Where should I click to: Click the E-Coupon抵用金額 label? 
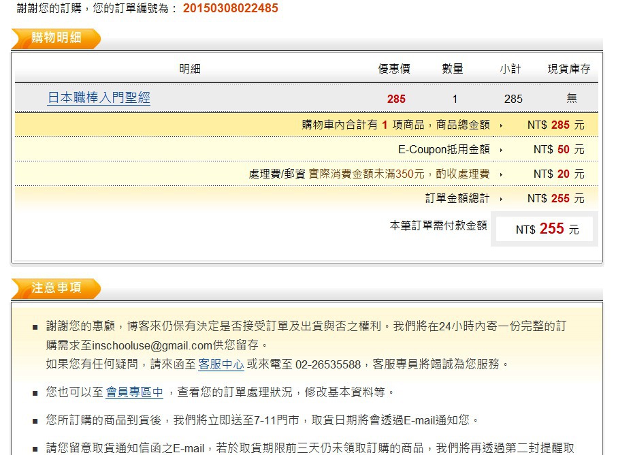(x=444, y=149)
